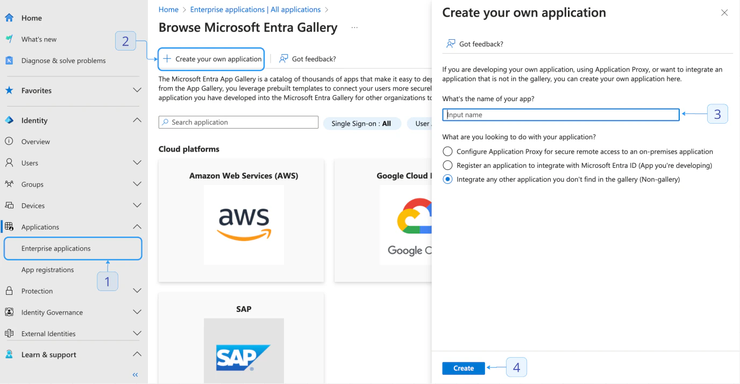
Task: Click the Favorites star icon
Action: pos(9,90)
